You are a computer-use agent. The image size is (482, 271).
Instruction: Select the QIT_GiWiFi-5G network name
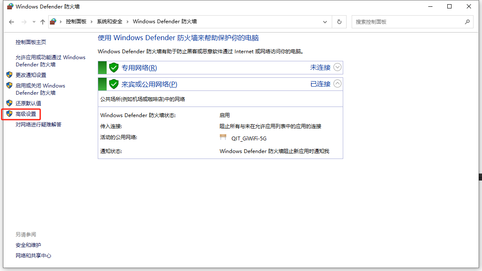[x=249, y=139]
